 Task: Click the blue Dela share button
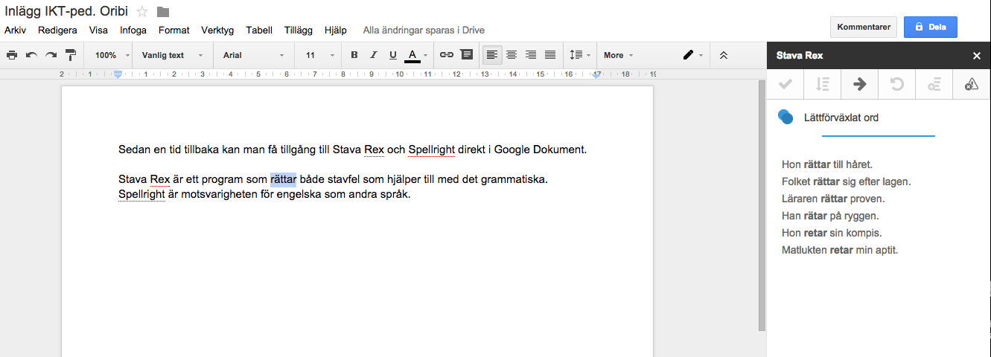point(930,27)
